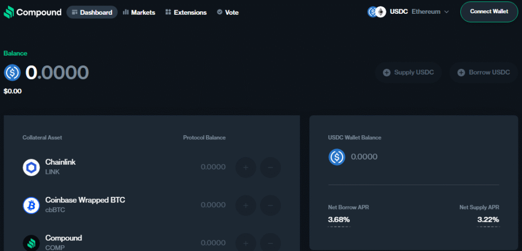Click the wallet balance amount 0.0000 in the USDC Wallet Balance card
The image size is (522, 251).
[364, 157]
